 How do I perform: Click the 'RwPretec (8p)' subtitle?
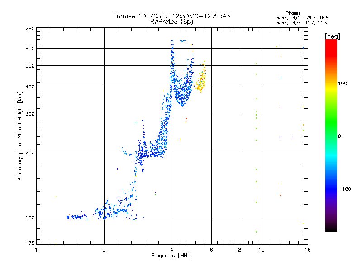[171, 22]
